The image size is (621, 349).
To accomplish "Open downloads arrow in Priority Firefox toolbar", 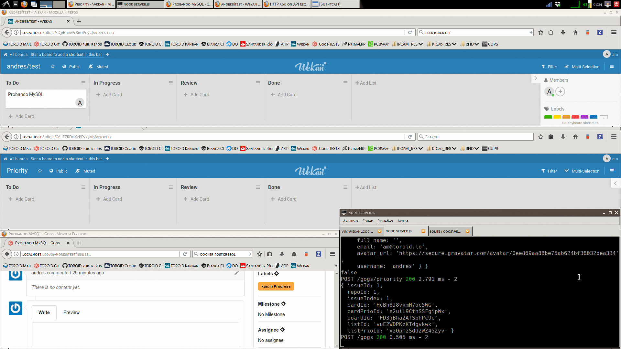I will pyautogui.click(x=563, y=137).
